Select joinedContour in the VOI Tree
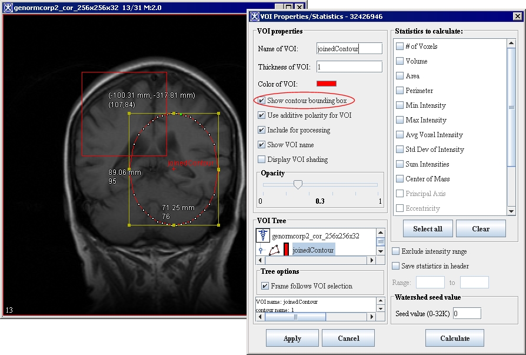The width and height of the screenshot is (526, 355). pos(313,250)
